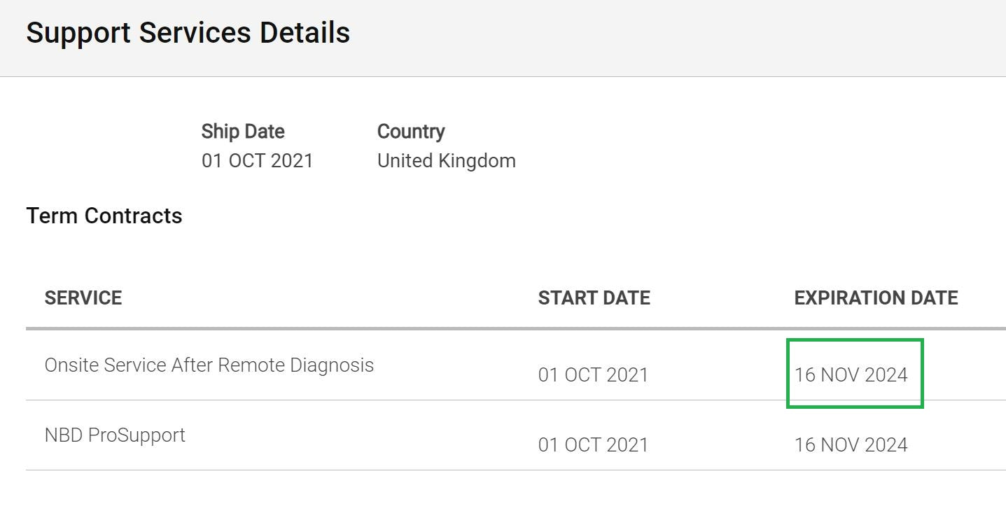Click the word Diagnosis in first service name
1006x532 pixels.
tap(332, 365)
